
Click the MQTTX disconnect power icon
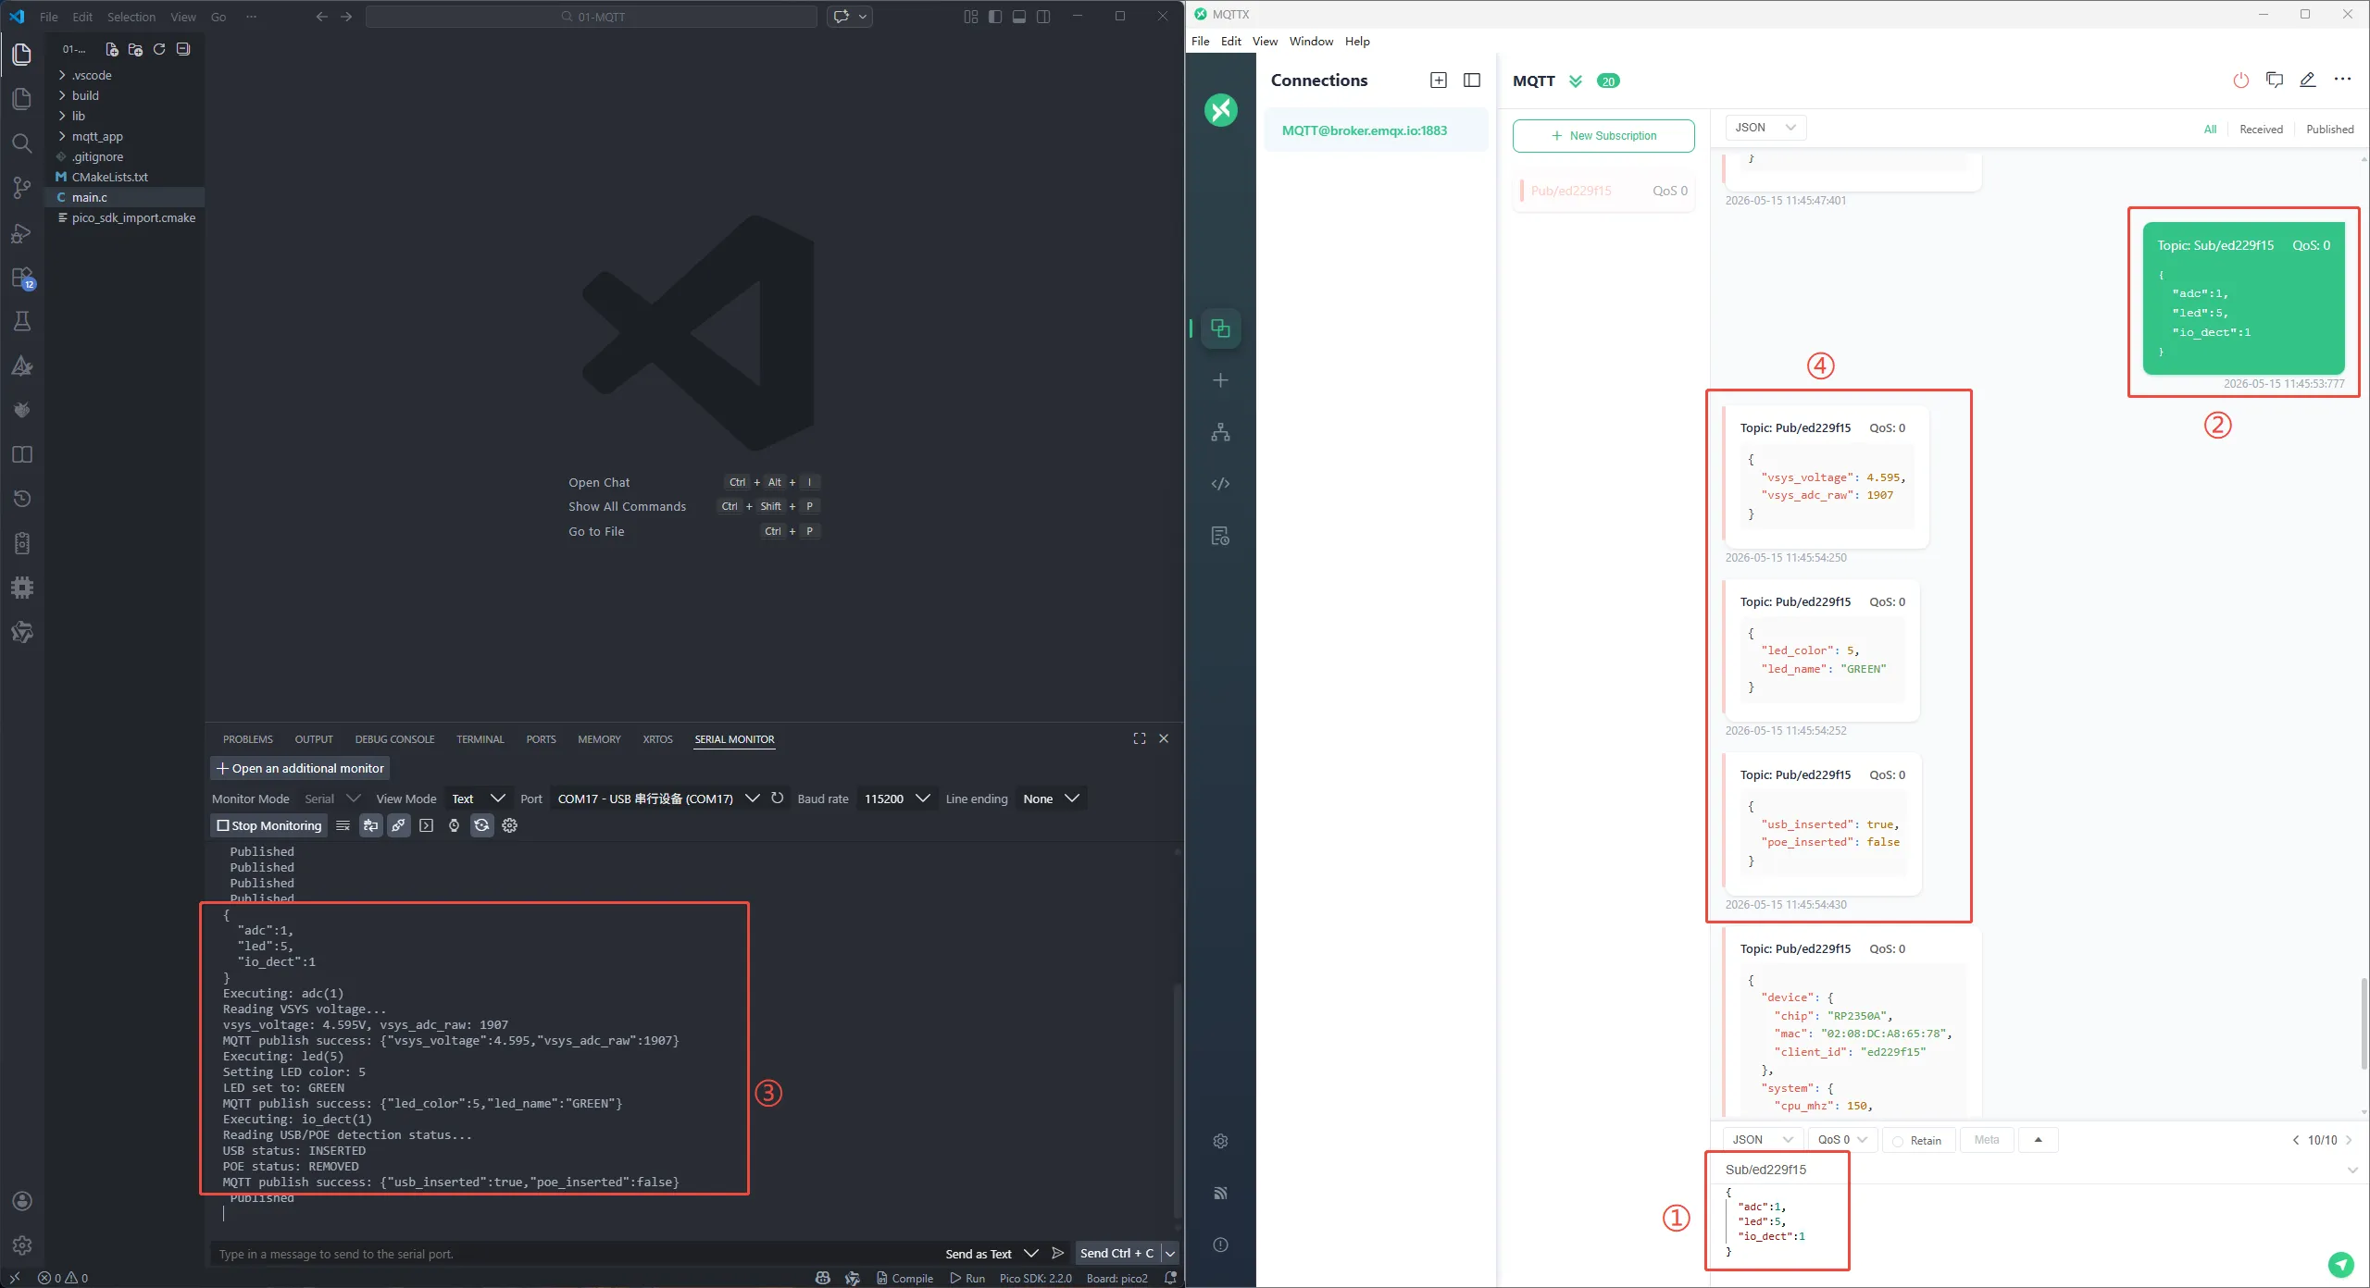tap(2240, 80)
